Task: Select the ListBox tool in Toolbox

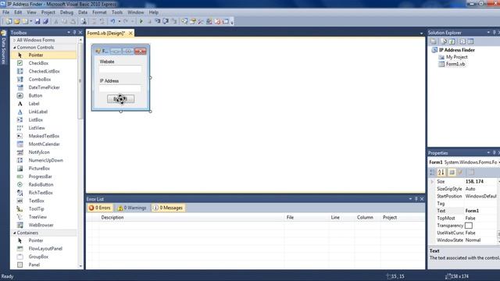Action: 35,119
